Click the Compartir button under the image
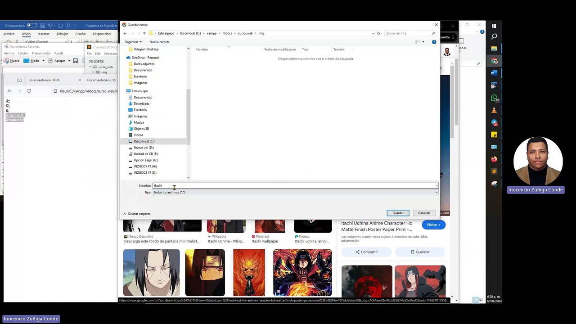The height and width of the screenshot is (324, 576). (367, 252)
